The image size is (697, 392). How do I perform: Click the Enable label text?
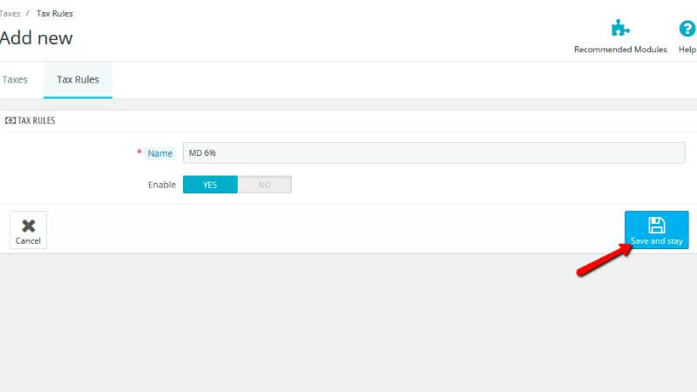point(162,185)
